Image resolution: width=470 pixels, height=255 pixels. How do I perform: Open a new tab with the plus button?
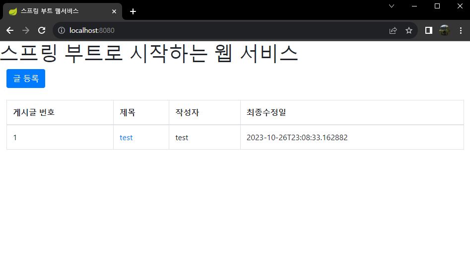[x=133, y=11]
